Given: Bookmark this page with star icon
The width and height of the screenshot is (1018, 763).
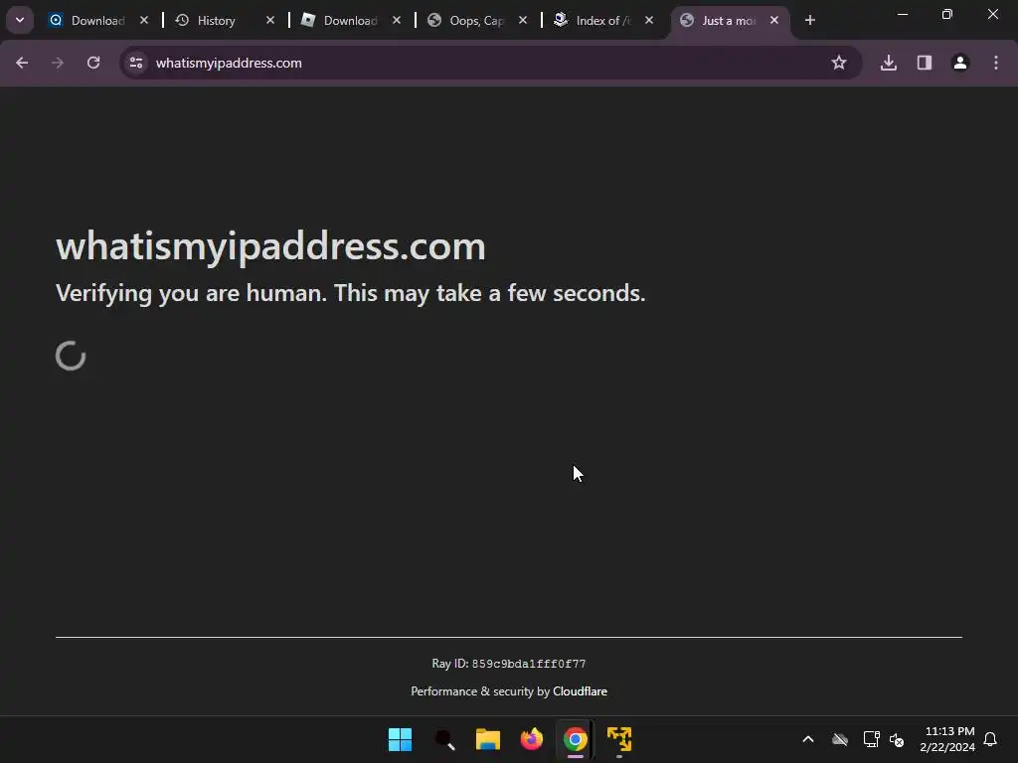Looking at the screenshot, I should [x=839, y=63].
